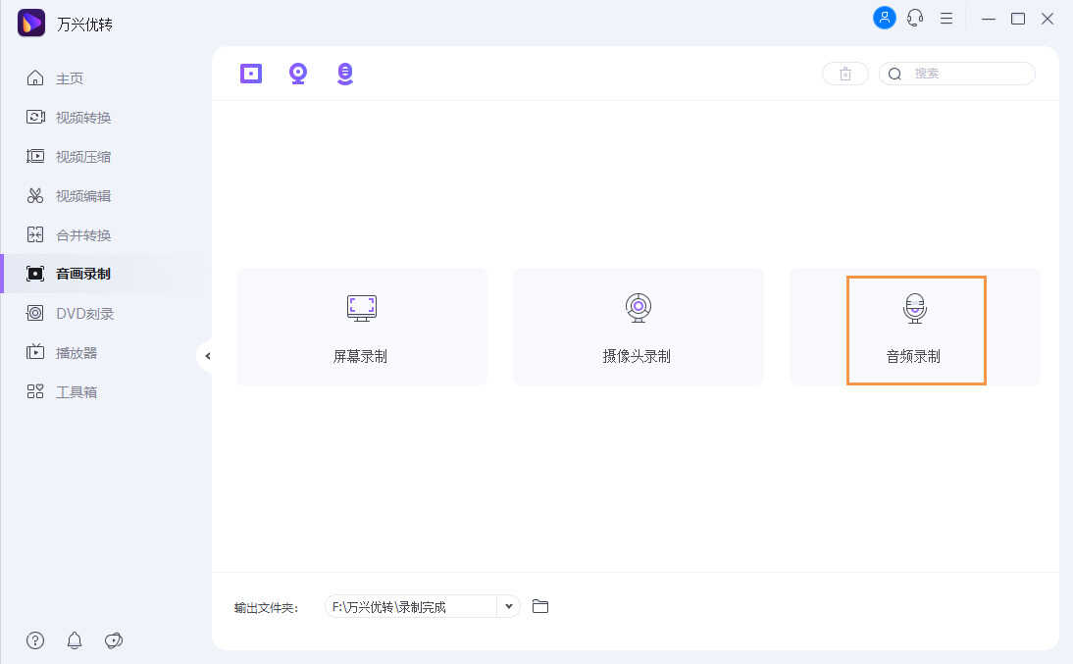Click the output path field F:\万兴优转\录制完成

click(x=411, y=606)
